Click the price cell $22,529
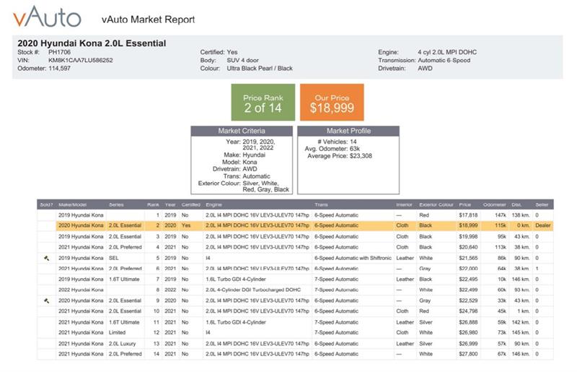The width and height of the screenshot is (577, 372). (x=468, y=300)
